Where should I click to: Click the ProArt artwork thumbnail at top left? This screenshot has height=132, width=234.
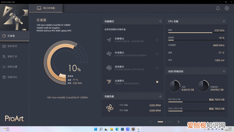click(x=14, y=18)
